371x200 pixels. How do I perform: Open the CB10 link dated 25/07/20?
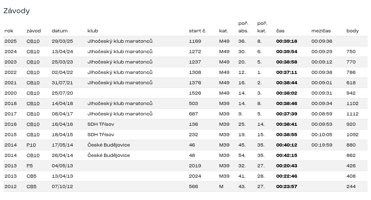33,93
